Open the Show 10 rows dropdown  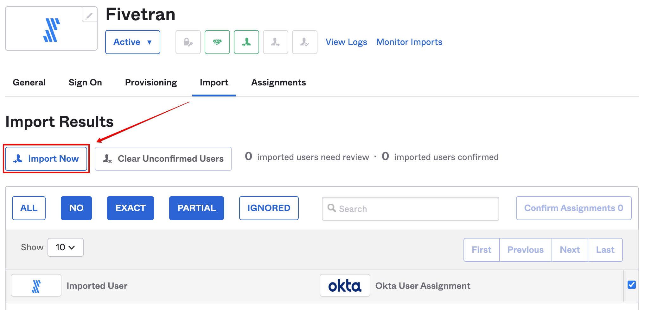click(66, 247)
